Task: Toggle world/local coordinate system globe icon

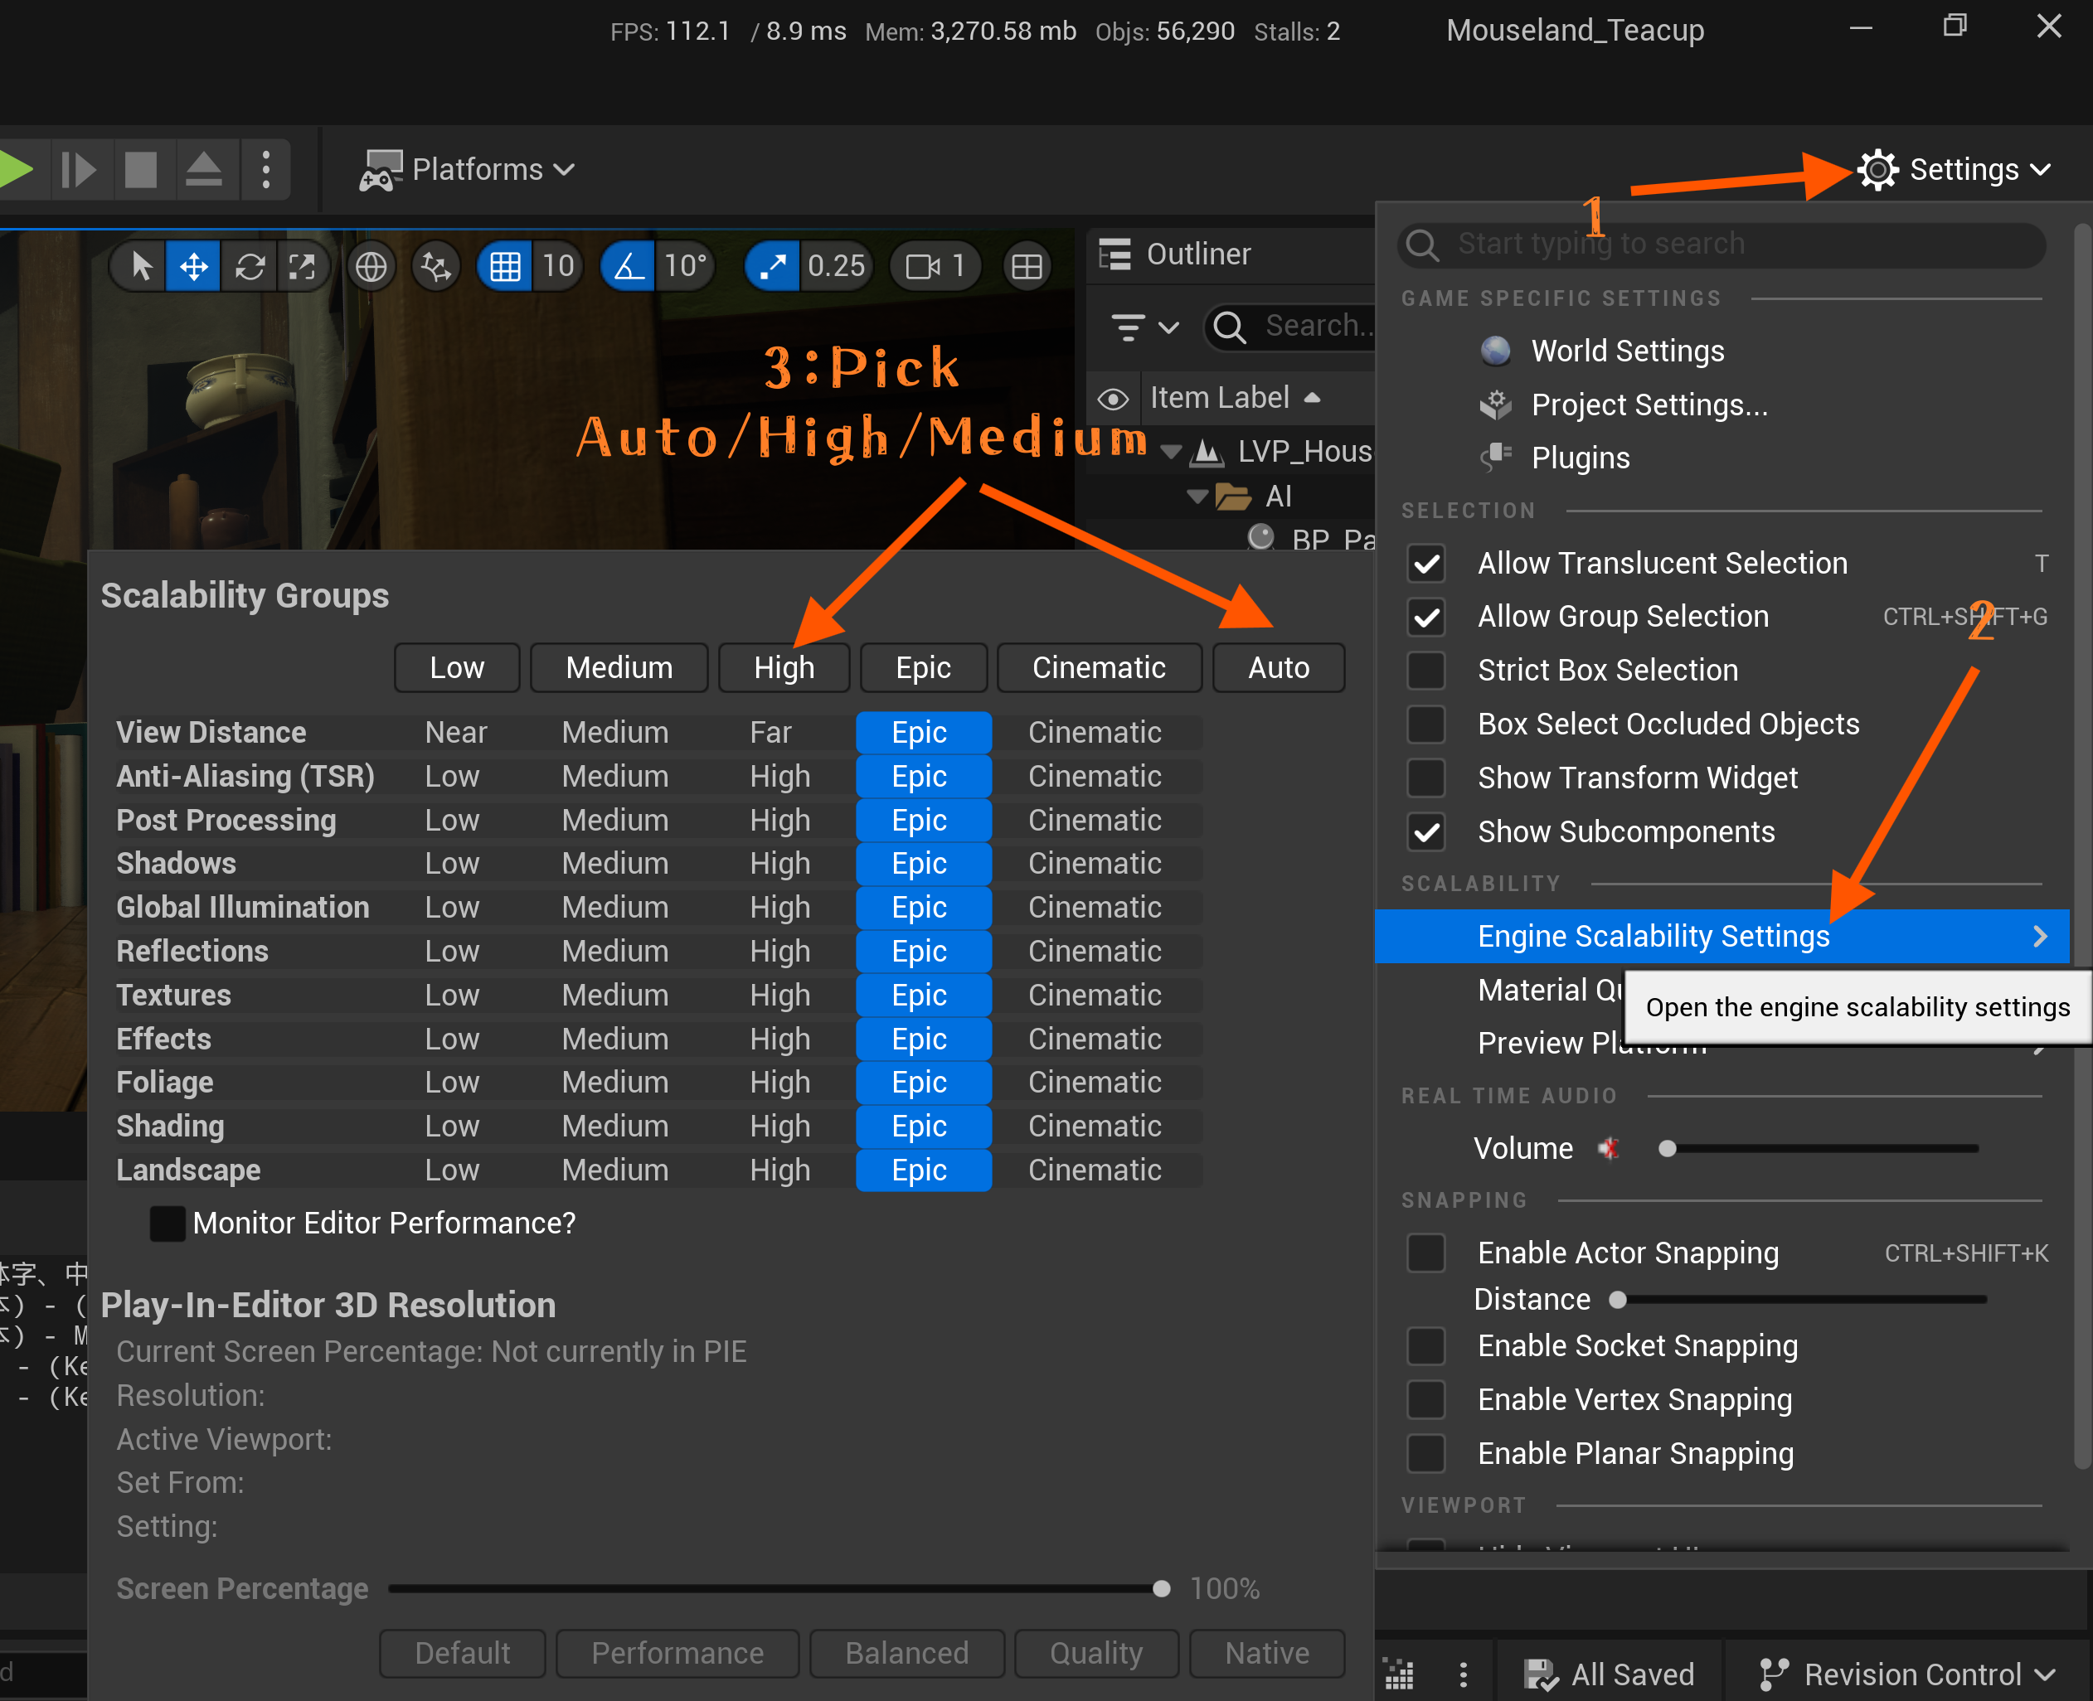Action: coord(371,265)
